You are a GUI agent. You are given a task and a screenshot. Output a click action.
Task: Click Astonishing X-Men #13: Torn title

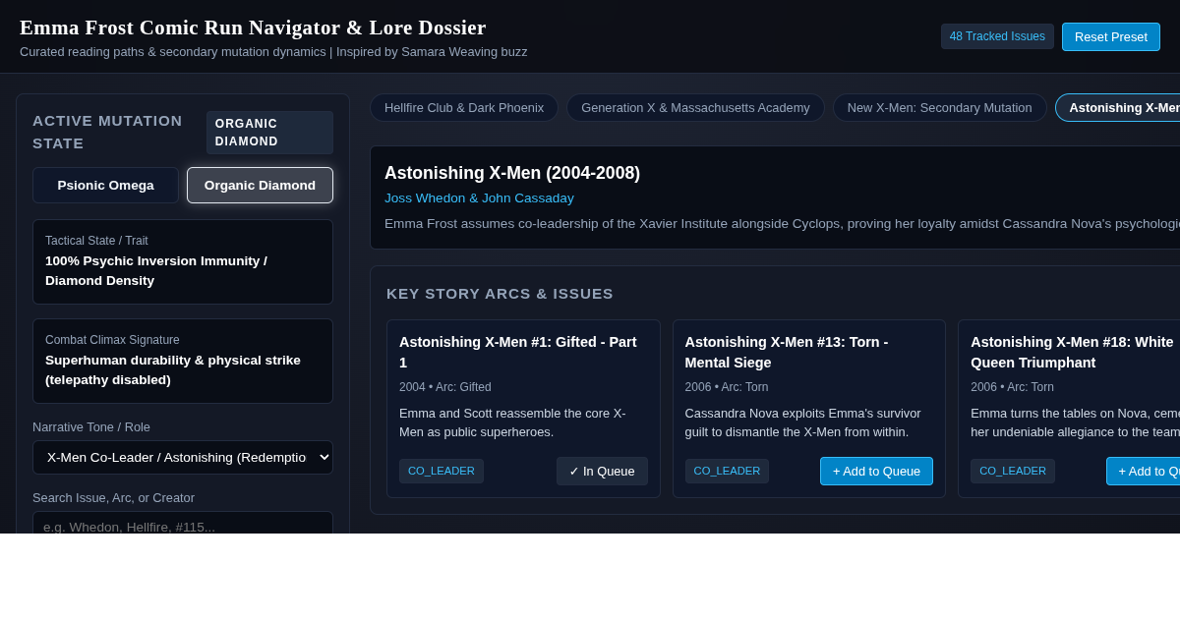(787, 352)
